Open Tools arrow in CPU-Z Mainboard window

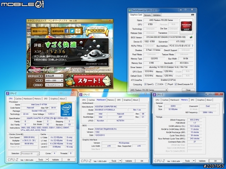click(x=120, y=161)
